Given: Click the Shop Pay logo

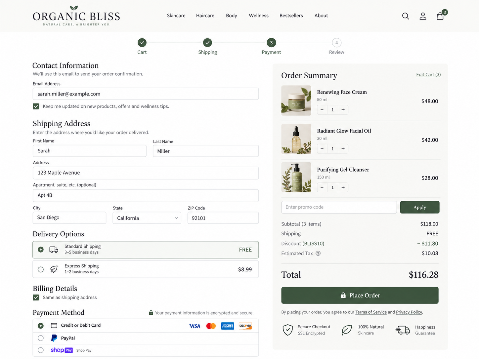Looking at the screenshot, I should point(62,350).
